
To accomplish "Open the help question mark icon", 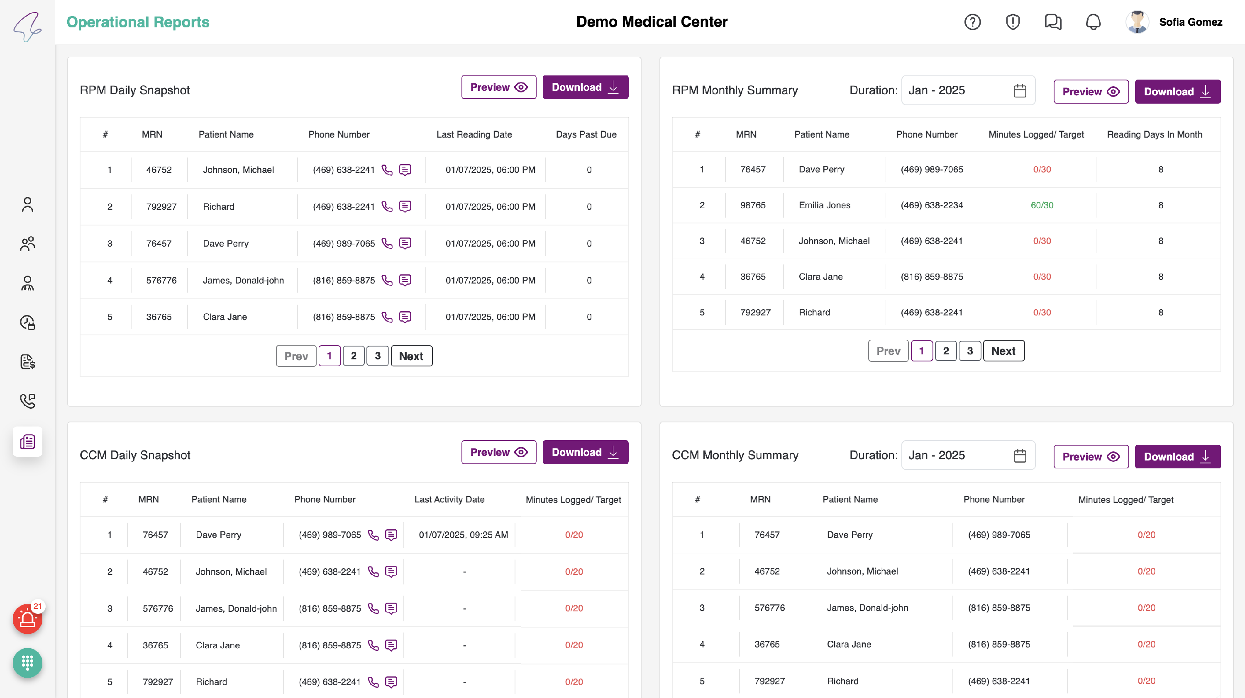I will pos(972,22).
